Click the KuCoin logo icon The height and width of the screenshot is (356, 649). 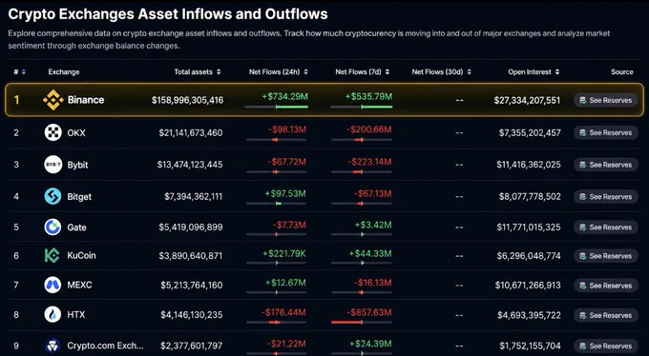[x=52, y=255]
